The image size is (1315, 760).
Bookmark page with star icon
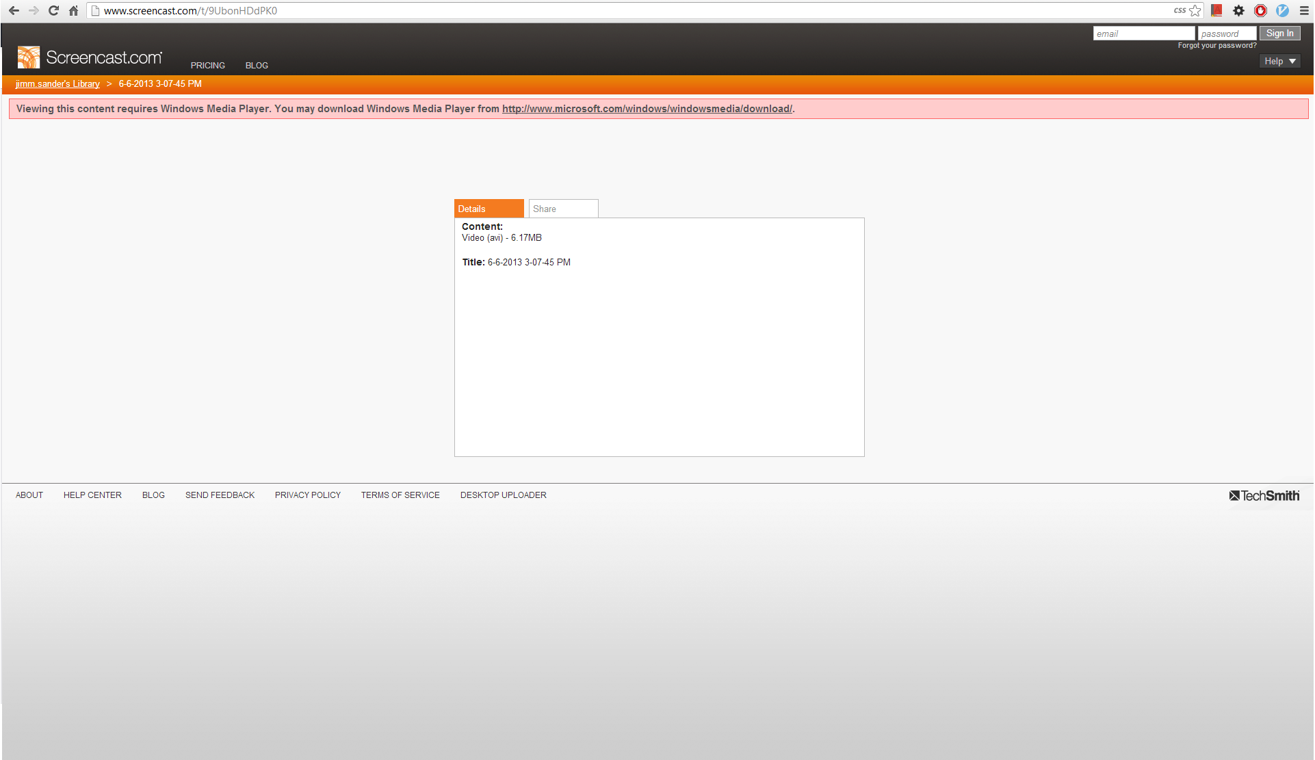tap(1195, 11)
